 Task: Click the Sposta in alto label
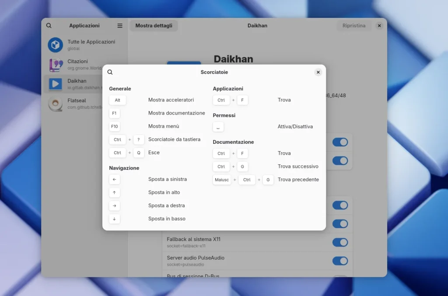coord(164,192)
